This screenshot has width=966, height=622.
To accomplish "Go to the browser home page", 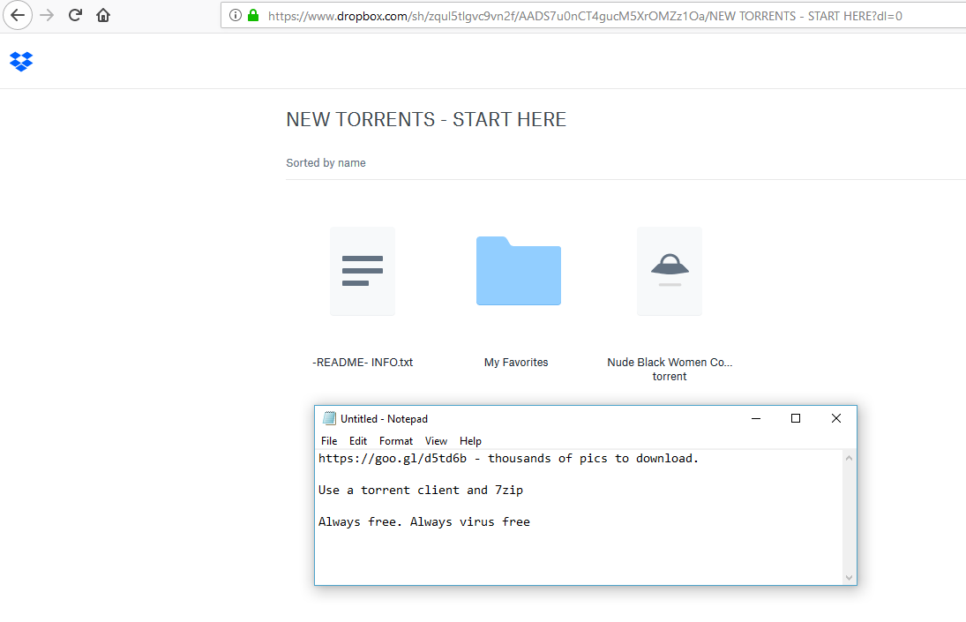I will click(103, 15).
